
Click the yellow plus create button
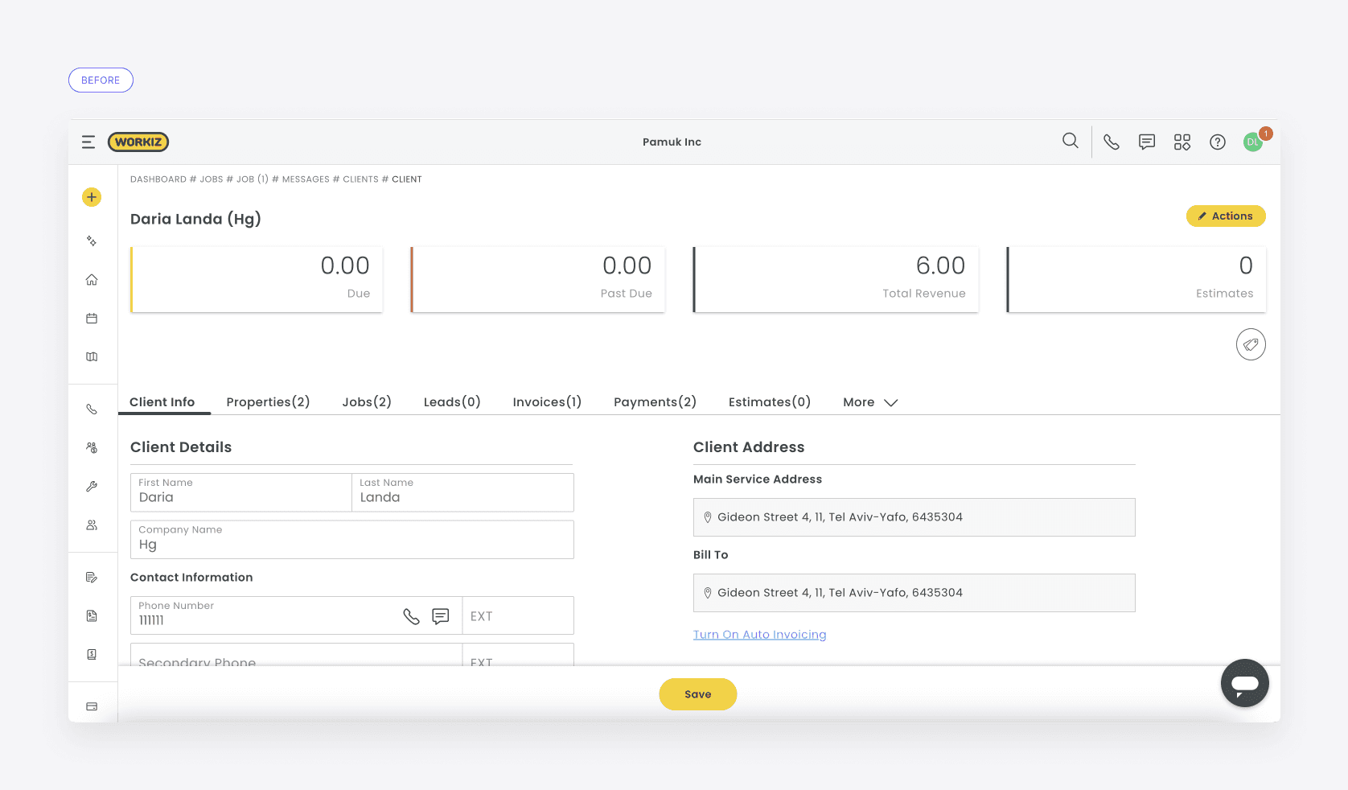tap(92, 197)
